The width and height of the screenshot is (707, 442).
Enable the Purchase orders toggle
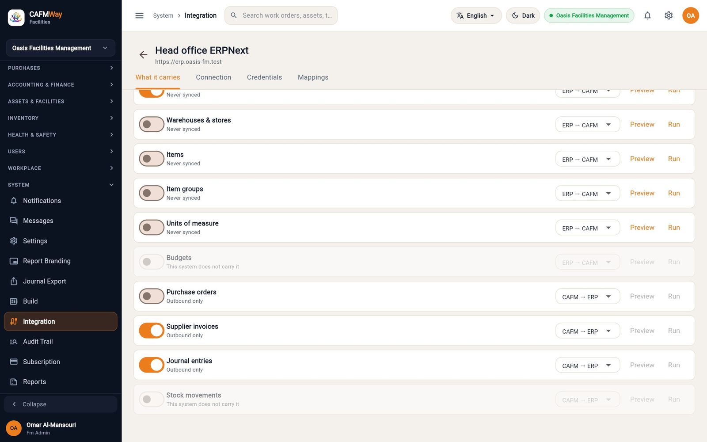[152, 296]
